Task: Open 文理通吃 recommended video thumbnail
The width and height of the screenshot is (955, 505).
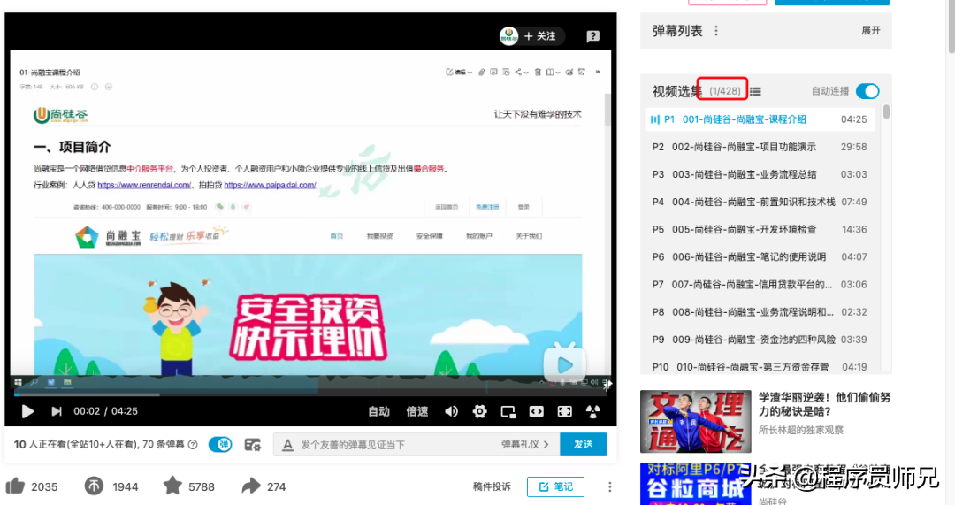Action: coord(696,422)
